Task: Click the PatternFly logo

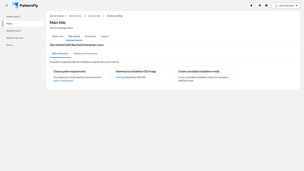Action: (x=25, y=5)
